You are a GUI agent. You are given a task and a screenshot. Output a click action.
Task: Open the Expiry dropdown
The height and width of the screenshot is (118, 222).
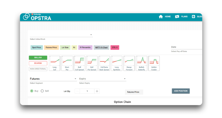[x=103, y=79]
